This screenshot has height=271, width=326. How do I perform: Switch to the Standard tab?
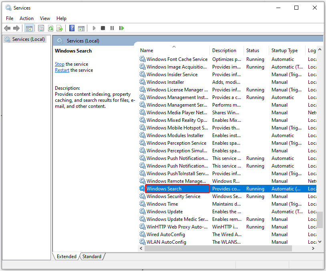point(92,256)
